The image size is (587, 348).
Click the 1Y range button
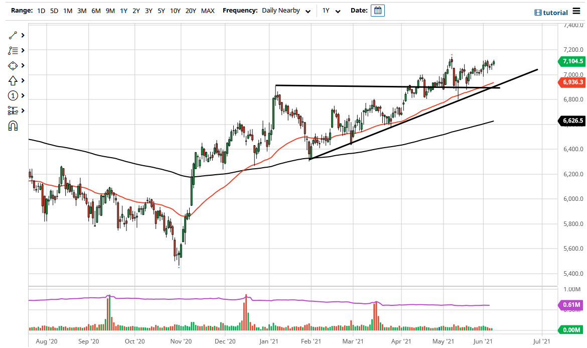(122, 10)
